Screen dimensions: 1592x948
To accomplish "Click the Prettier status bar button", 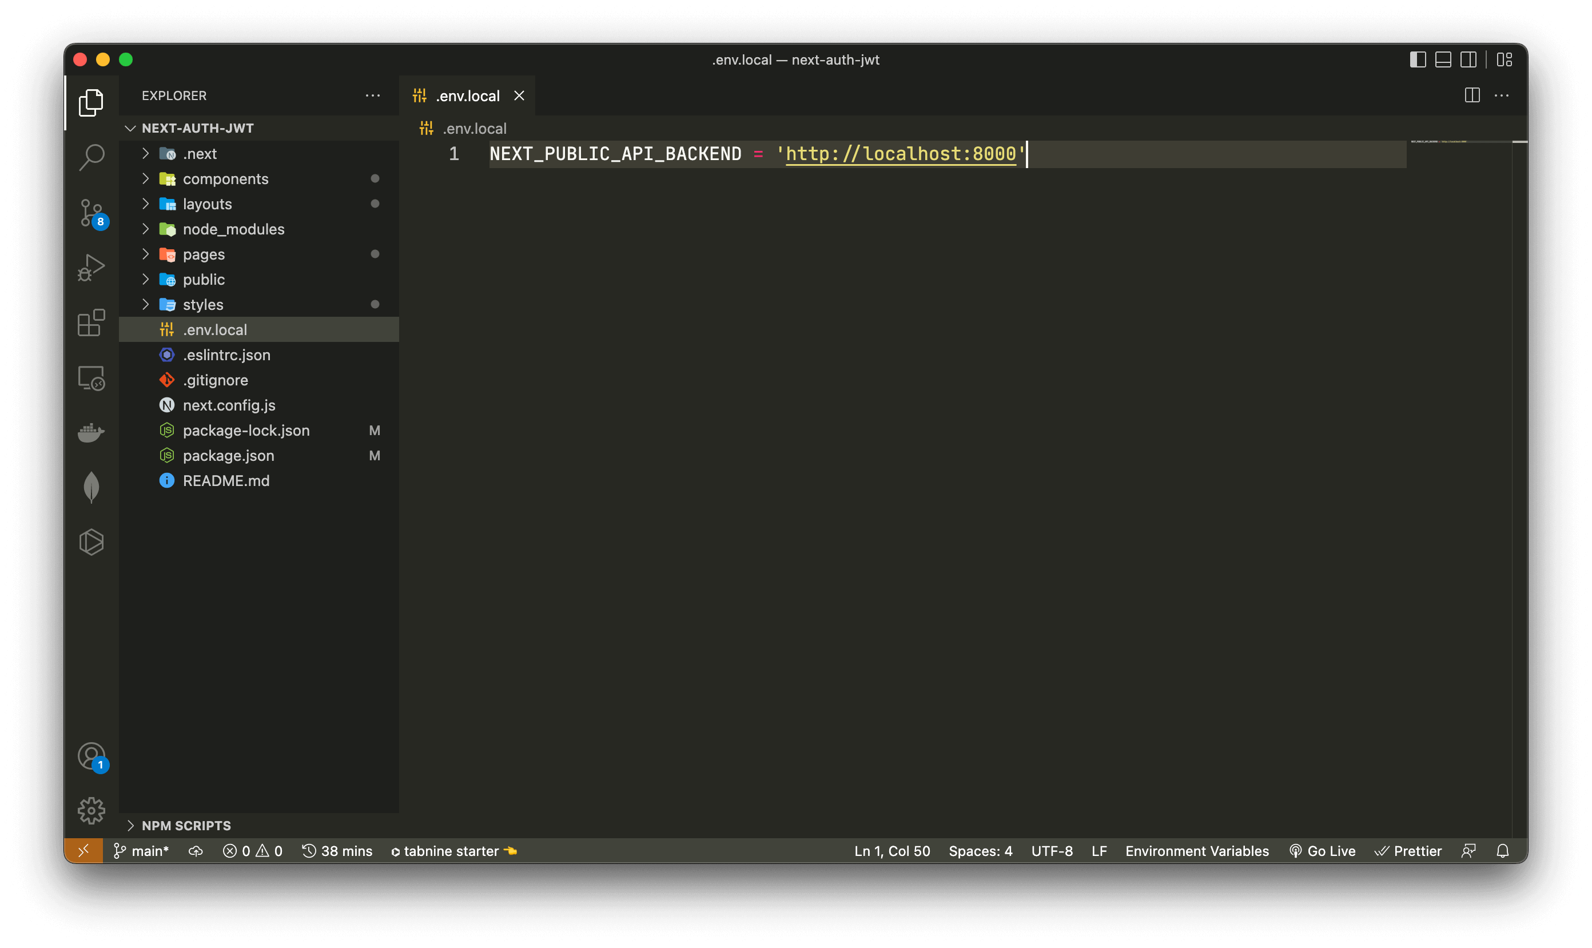I will pyautogui.click(x=1408, y=851).
